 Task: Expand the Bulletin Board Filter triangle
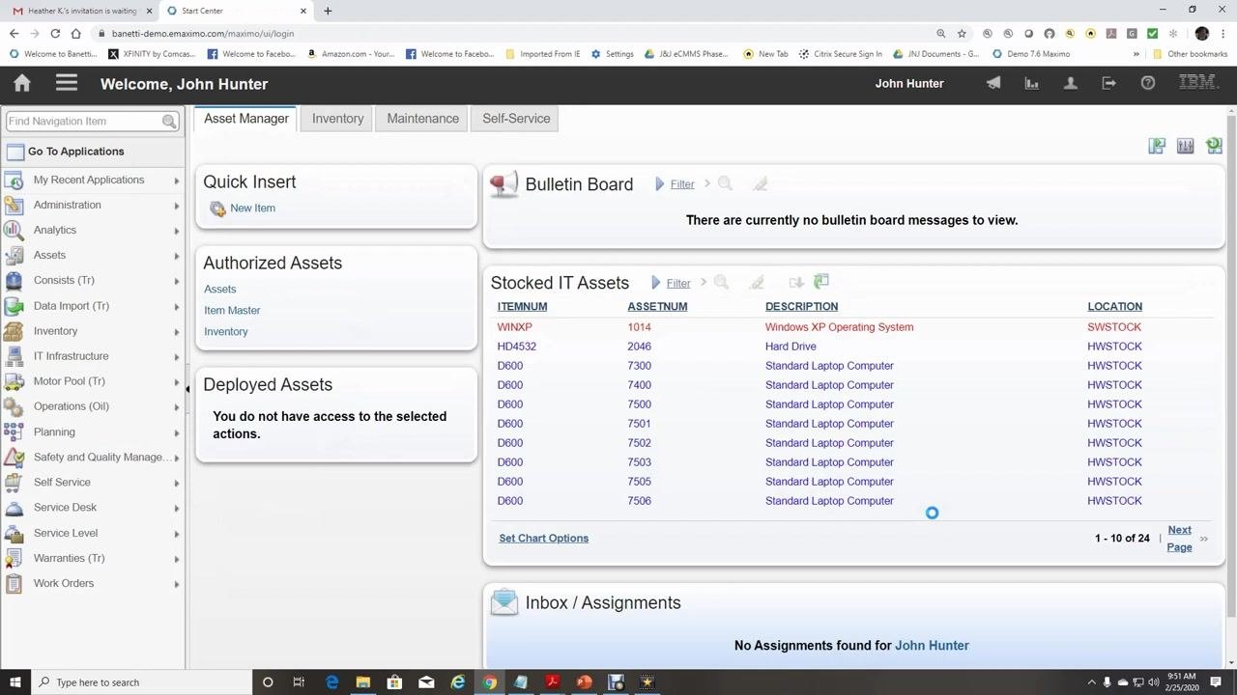click(x=660, y=183)
